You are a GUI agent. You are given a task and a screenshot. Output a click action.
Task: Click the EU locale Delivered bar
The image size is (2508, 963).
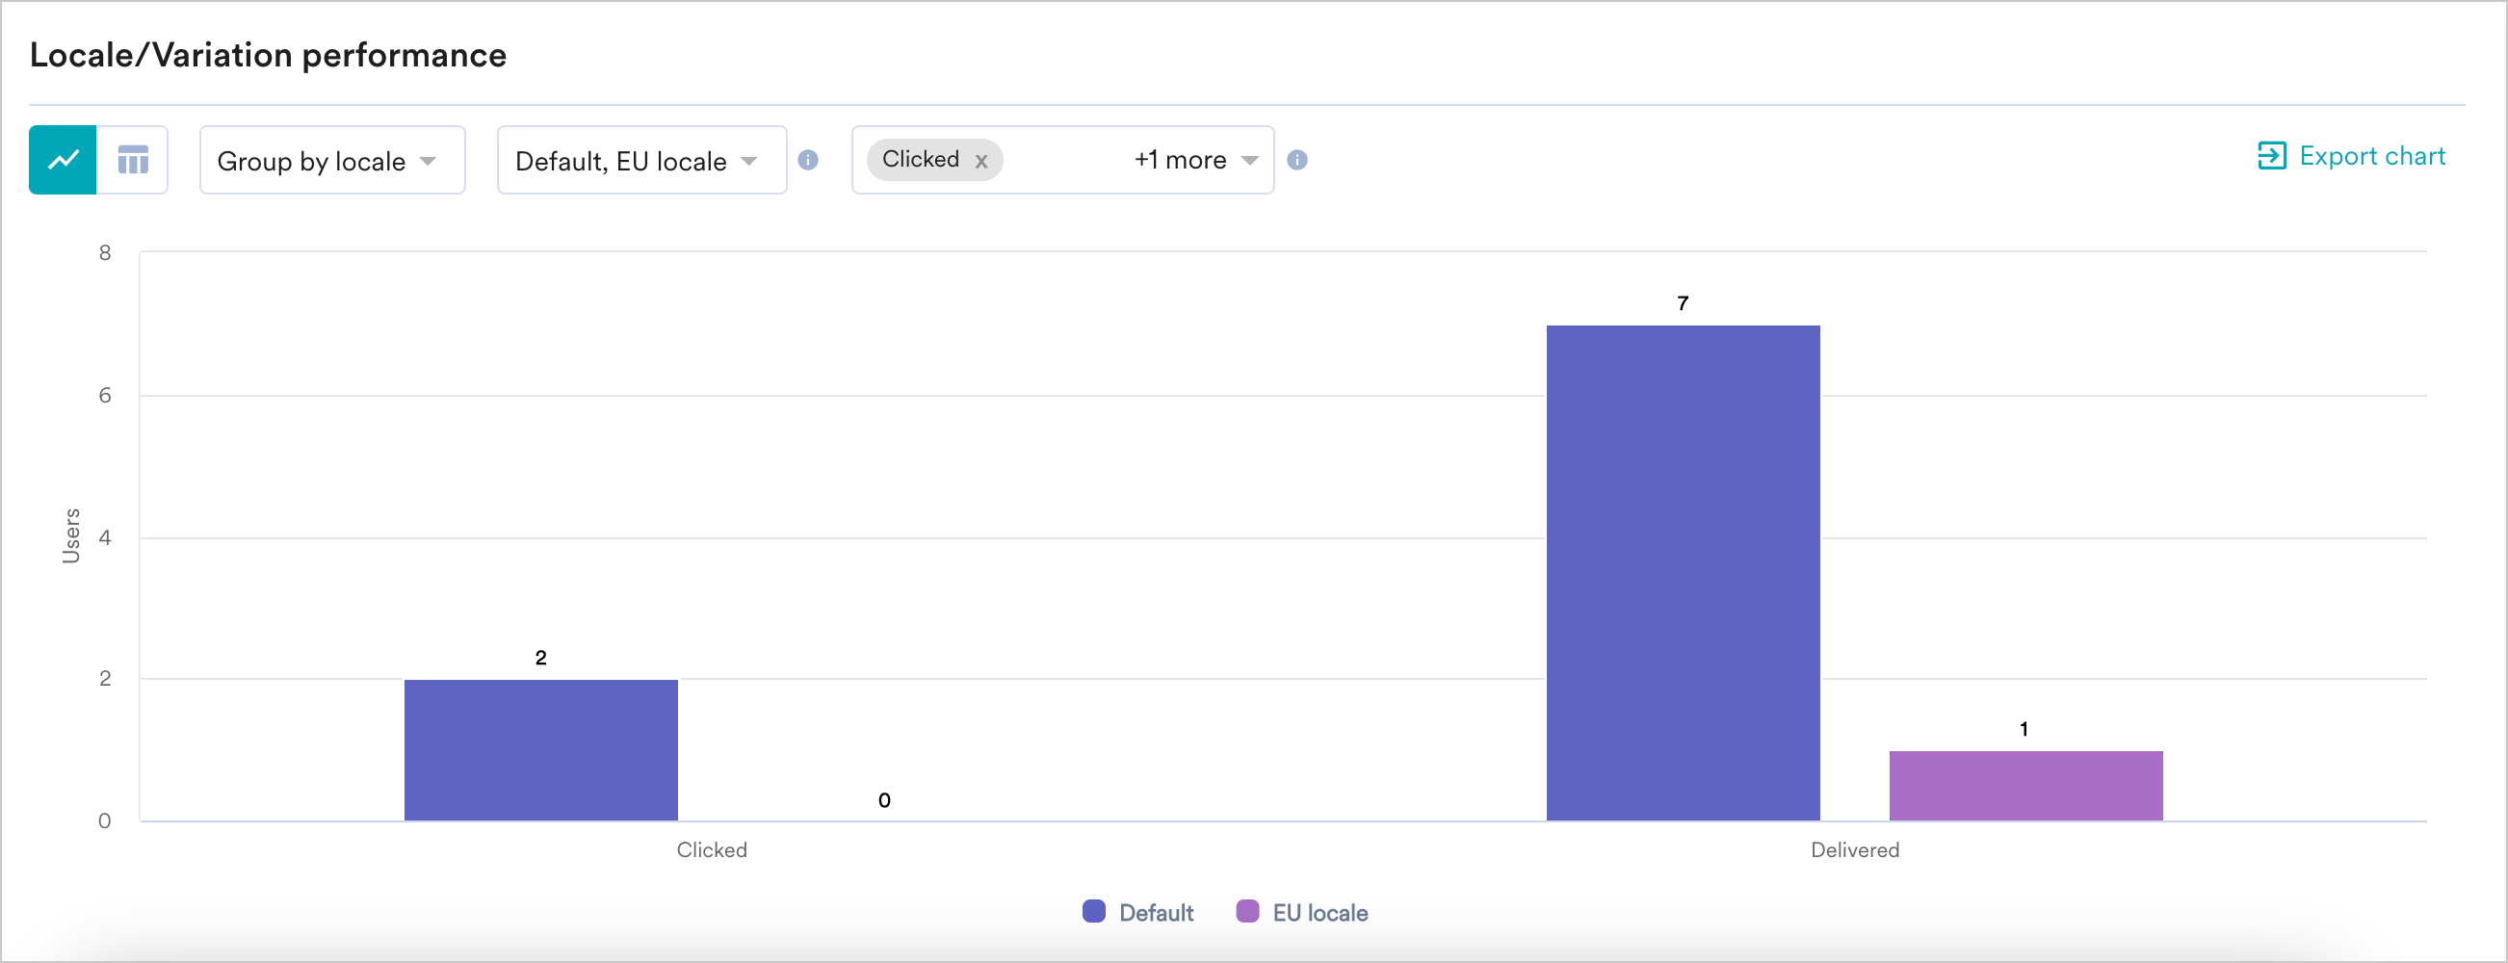click(2025, 785)
